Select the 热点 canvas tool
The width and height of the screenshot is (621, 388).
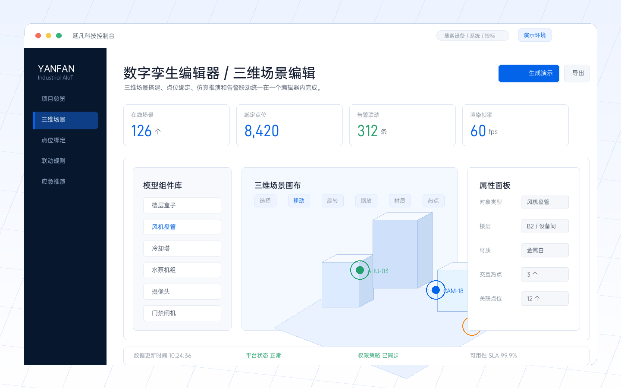[433, 201]
